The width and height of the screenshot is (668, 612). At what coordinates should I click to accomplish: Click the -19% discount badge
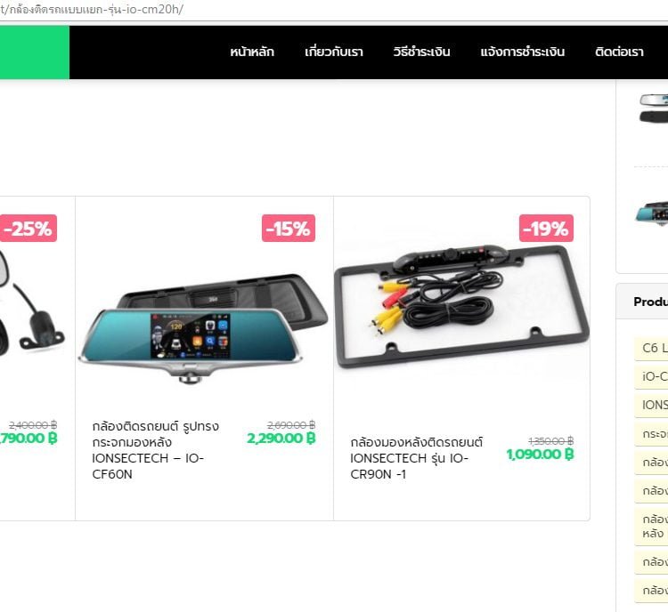546,228
